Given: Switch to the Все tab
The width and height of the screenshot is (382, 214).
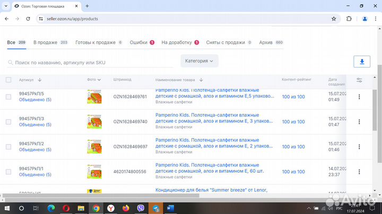Looking at the screenshot, I should coord(16,42).
